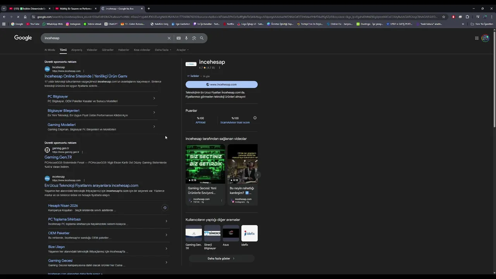This screenshot has height=279, width=496.
Task: Open ScamAdviser trust score link
Action: click(235, 122)
